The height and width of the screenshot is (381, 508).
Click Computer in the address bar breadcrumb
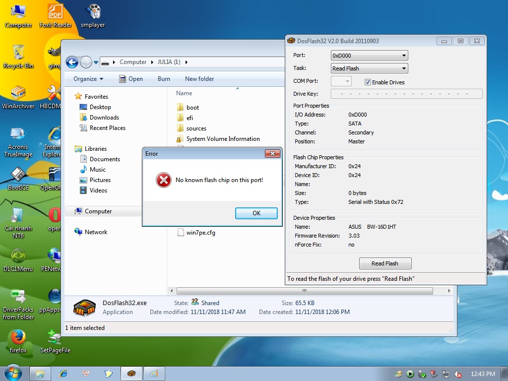click(133, 62)
